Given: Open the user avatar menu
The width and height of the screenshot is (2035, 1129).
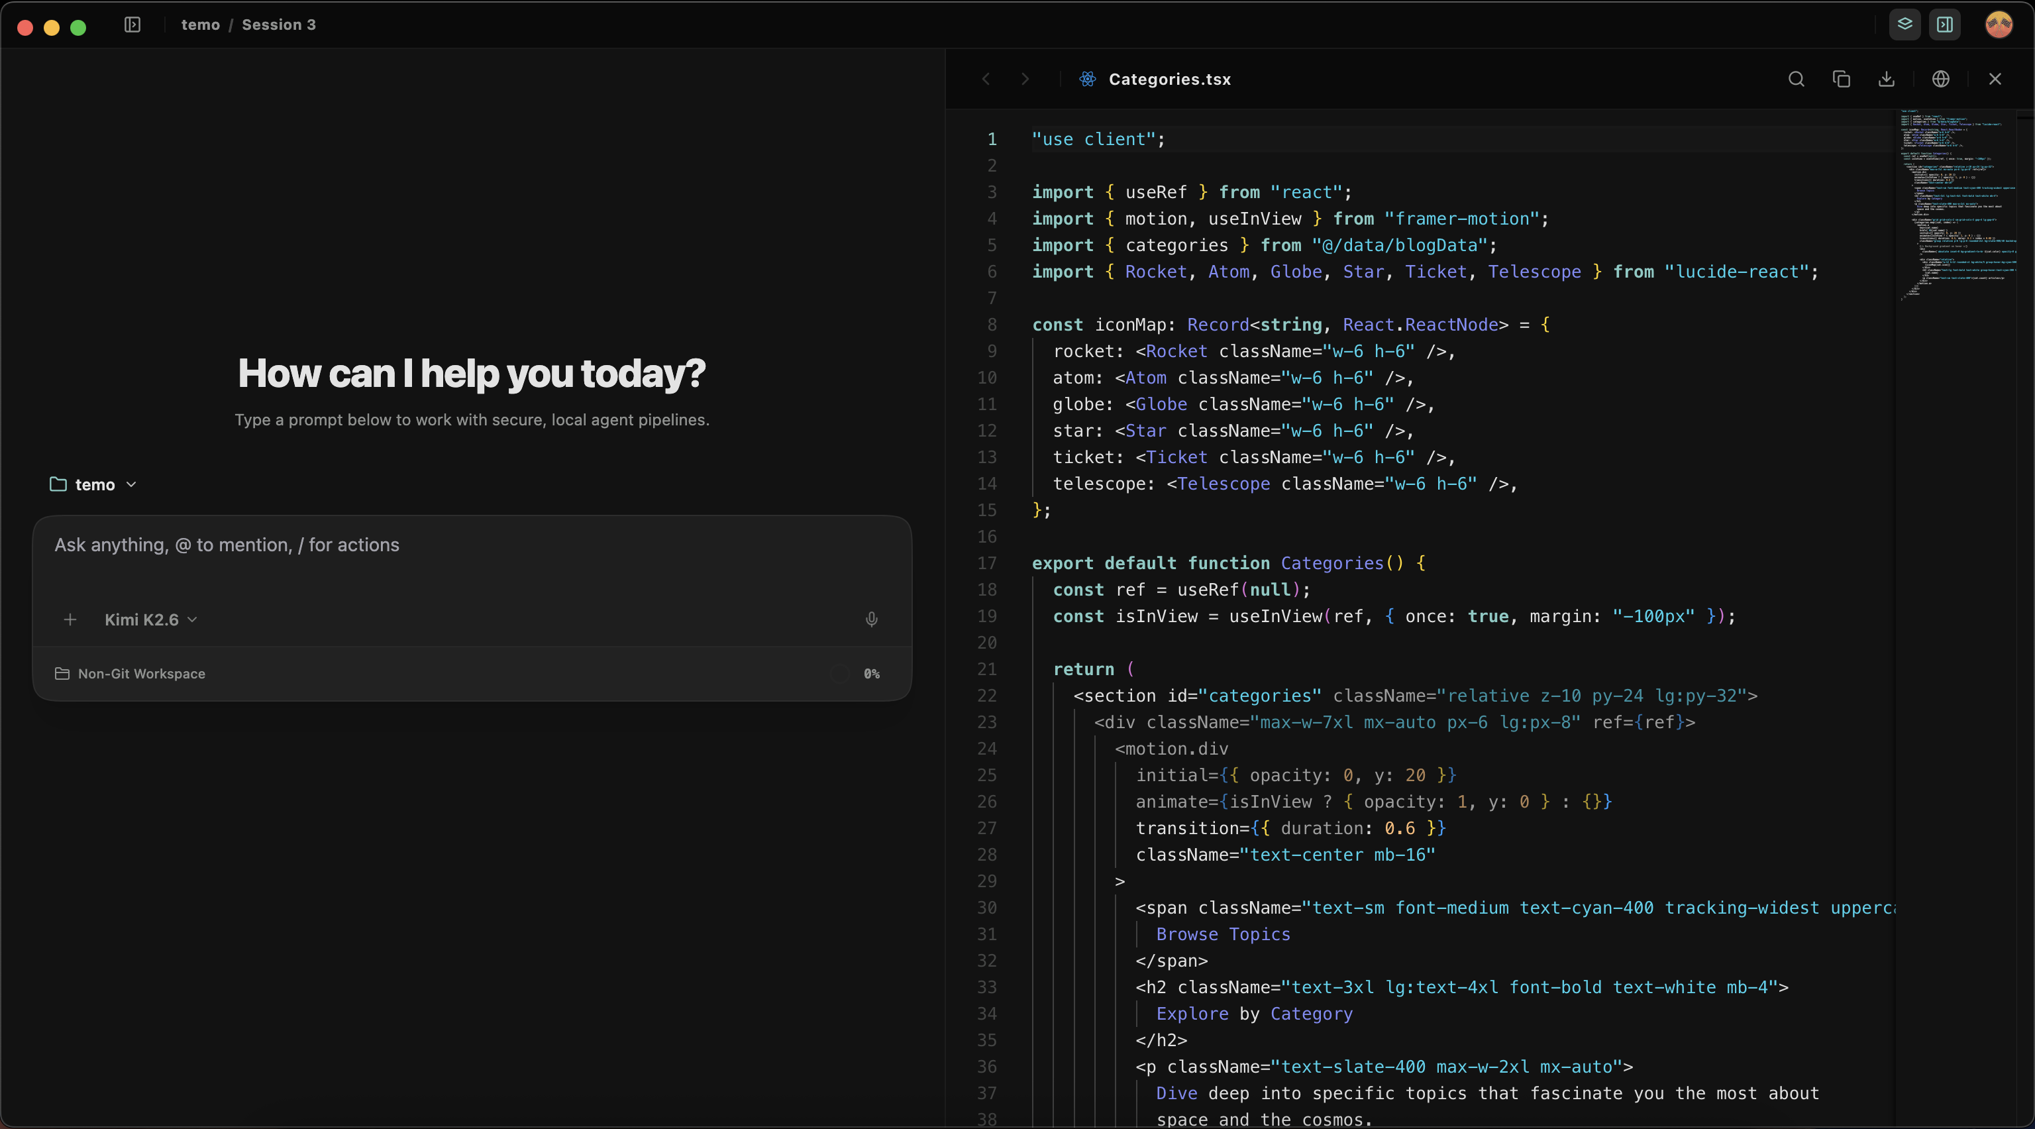Looking at the screenshot, I should tap(1999, 25).
